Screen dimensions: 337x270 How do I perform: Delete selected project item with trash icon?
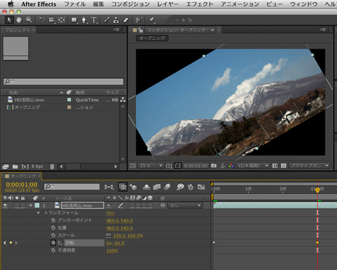point(52,167)
